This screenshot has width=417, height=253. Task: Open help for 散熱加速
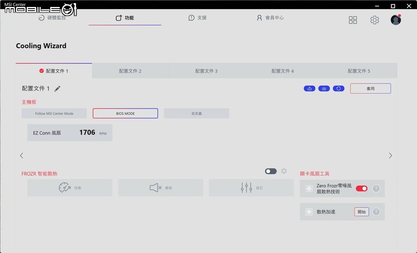(x=376, y=212)
